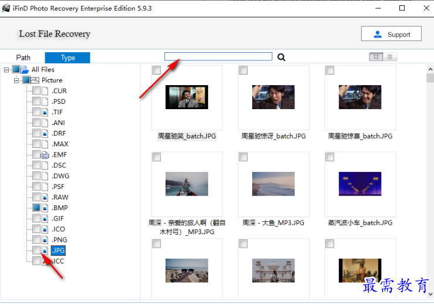Viewport: 434px width, 304px height.
Task: Click the .JPG file type icon
Action: 45,251
